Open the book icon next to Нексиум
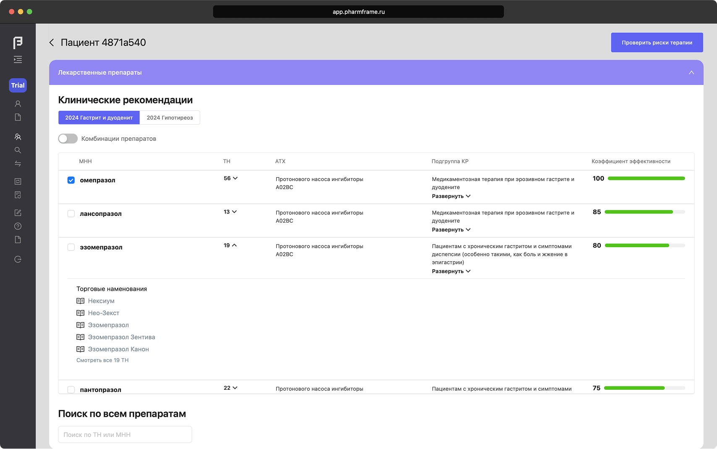The width and height of the screenshot is (717, 449). (81, 301)
